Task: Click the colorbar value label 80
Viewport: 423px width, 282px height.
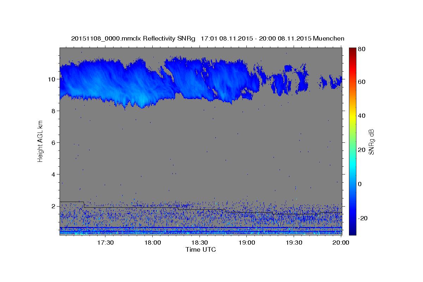Action: tap(361, 49)
